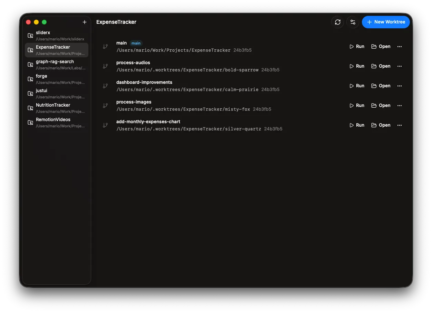Click the branch icon next to dashboard-improvements
This screenshot has height=313, width=432.
105,86
